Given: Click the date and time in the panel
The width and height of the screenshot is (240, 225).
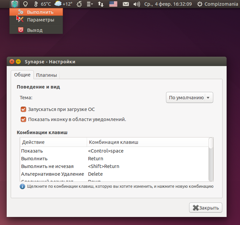Looking at the screenshot, I should [x=168, y=4].
